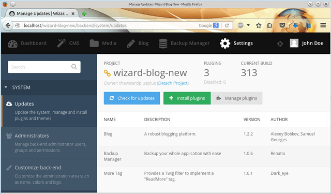Open the Dashboard gauge icon
Image resolution: width=331 pixels, height=194 pixels.
[x=12, y=43]
